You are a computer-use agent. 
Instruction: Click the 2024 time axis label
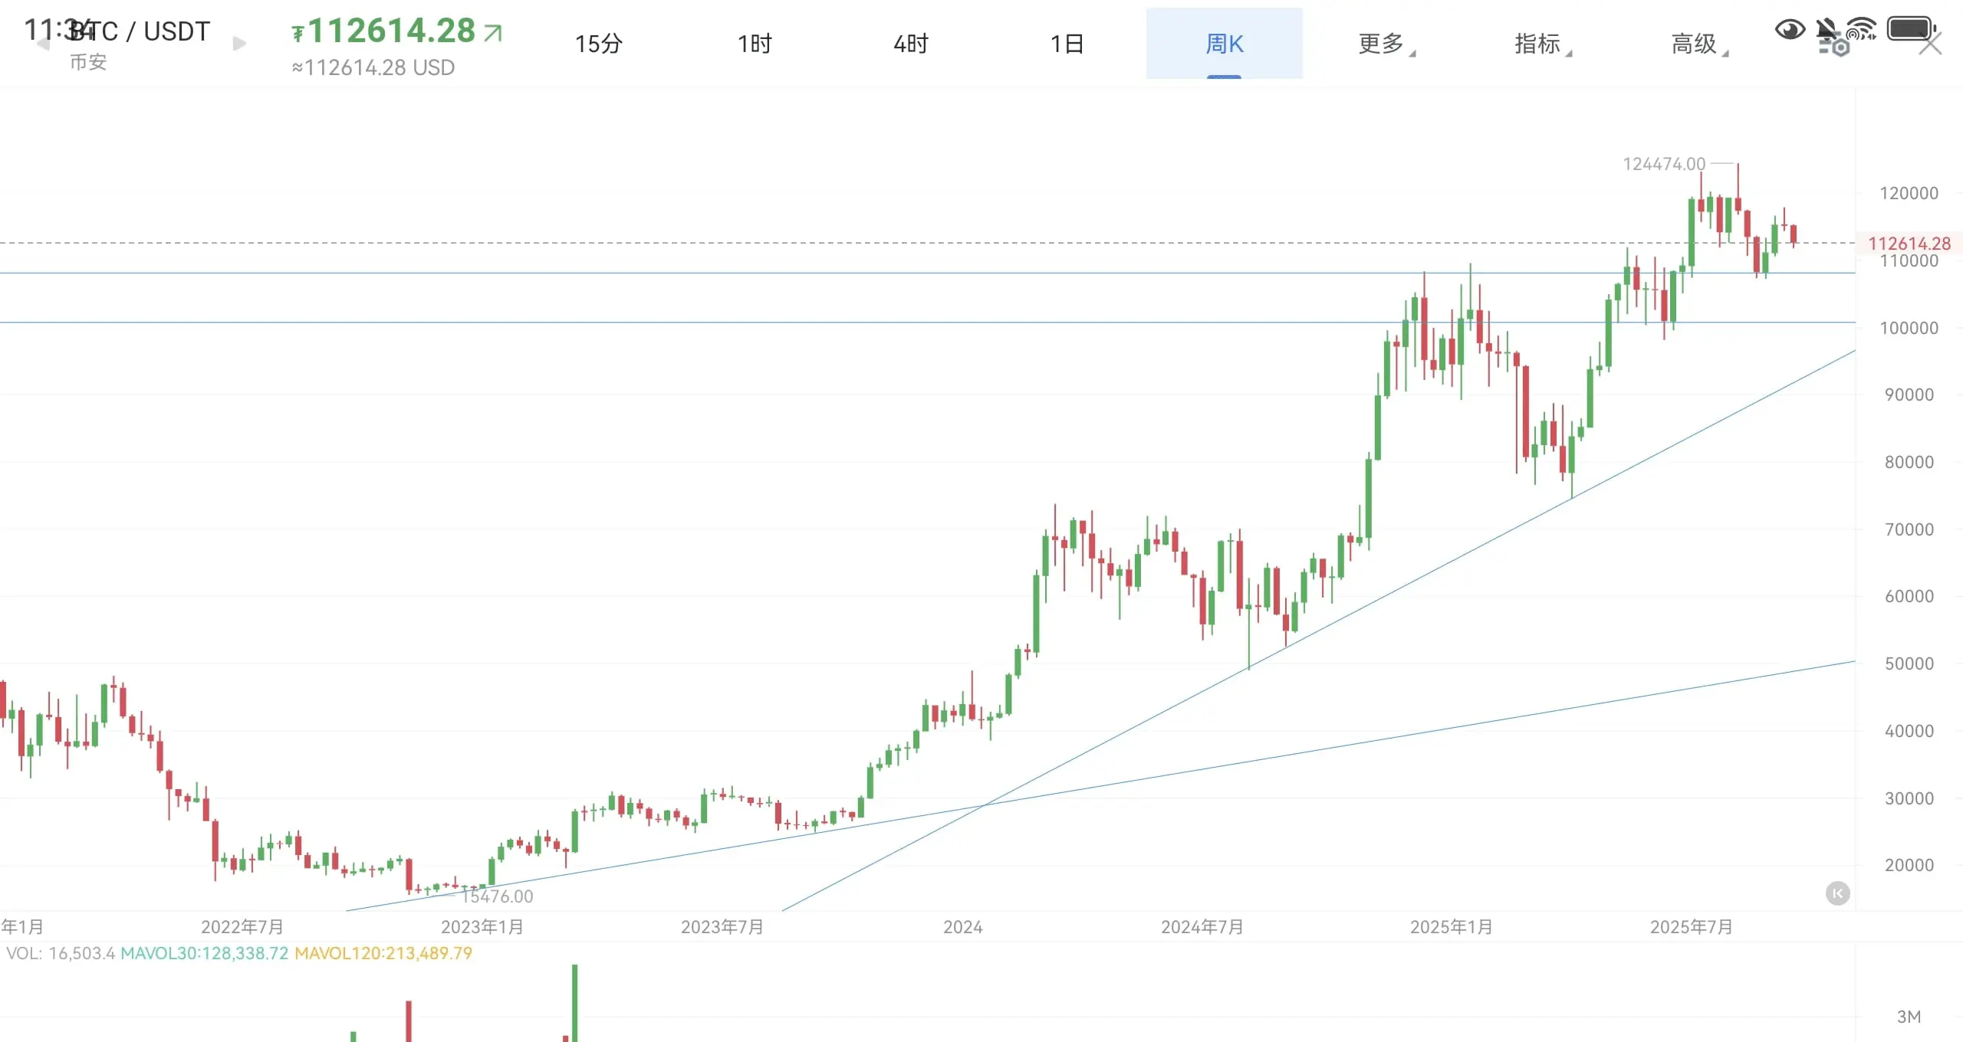click(963, 927)
